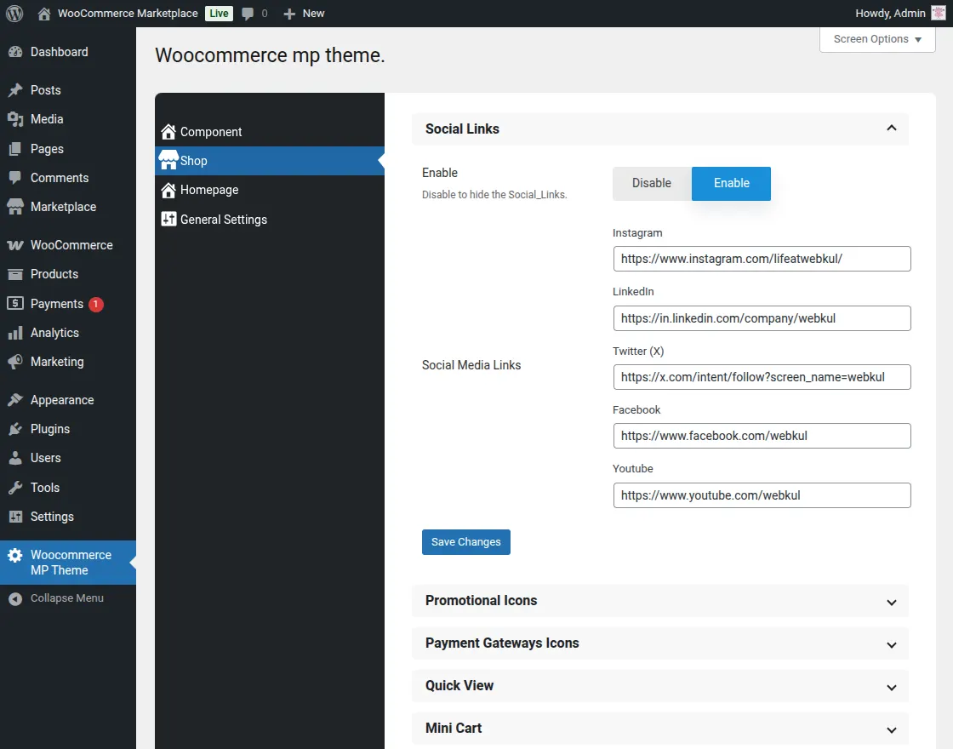Screen dimensions: 953x749
Task: Click the home icon in admin bar
Action: pos(43,14)
